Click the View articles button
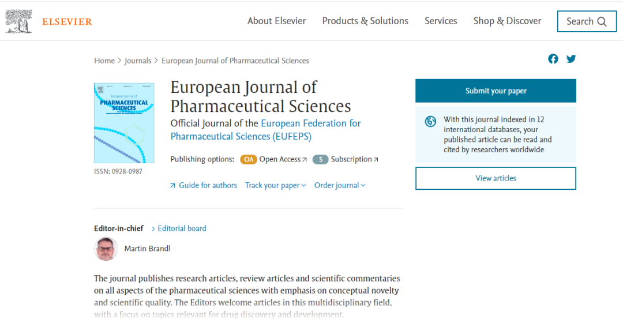 coord(496,178)
